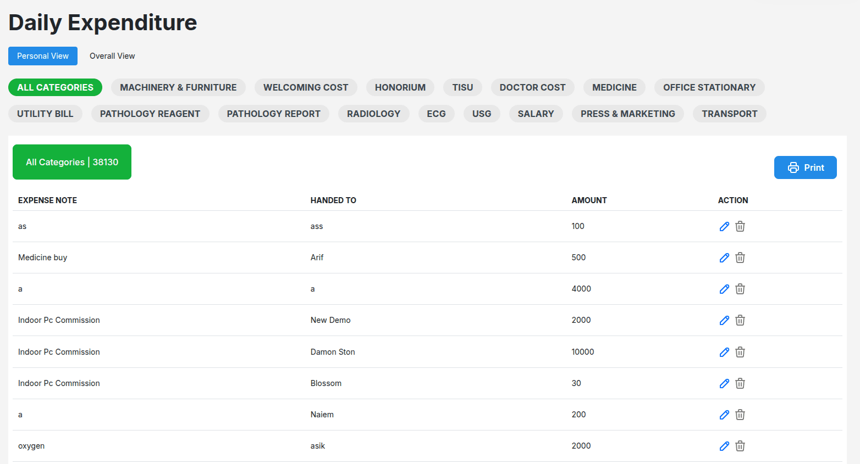This screenshot has height=464, width=860.
Task: Delete the 'Medicine buy' expense row
Action: click(740, 258)
